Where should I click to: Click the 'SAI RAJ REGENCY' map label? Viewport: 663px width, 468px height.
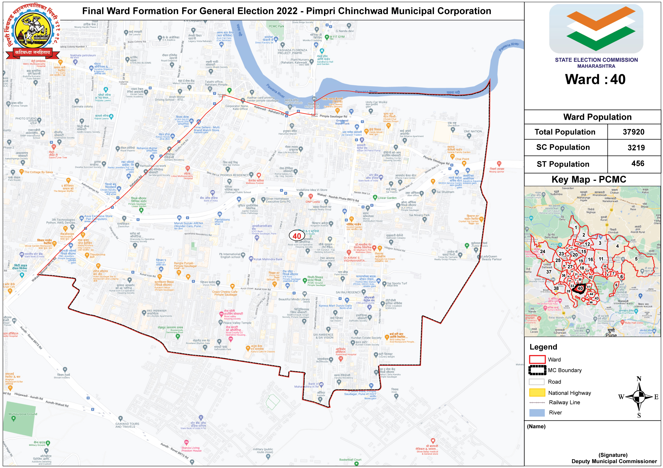[x=348, y=292]
